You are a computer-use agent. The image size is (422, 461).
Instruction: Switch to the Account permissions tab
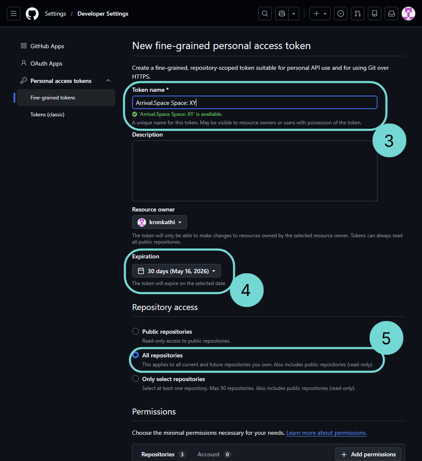click(209, 454)
